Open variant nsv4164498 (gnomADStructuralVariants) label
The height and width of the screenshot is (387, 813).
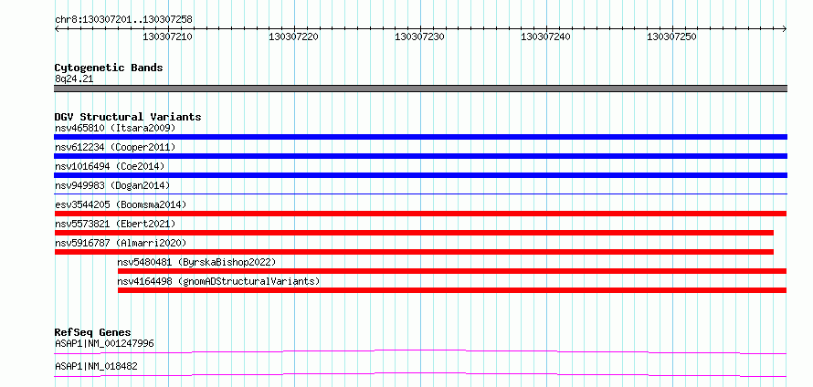click(x=218, y=281)
